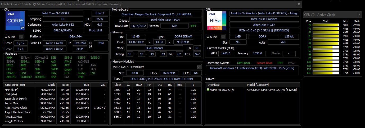Viewport: 365px width, 128px height.
Task: Select the Turbo Max operating point row
Action: click(56, 103)
